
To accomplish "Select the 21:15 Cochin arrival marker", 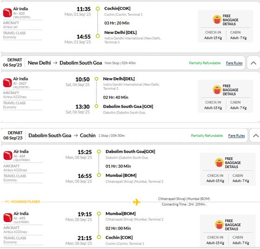I will coord(99,237).
